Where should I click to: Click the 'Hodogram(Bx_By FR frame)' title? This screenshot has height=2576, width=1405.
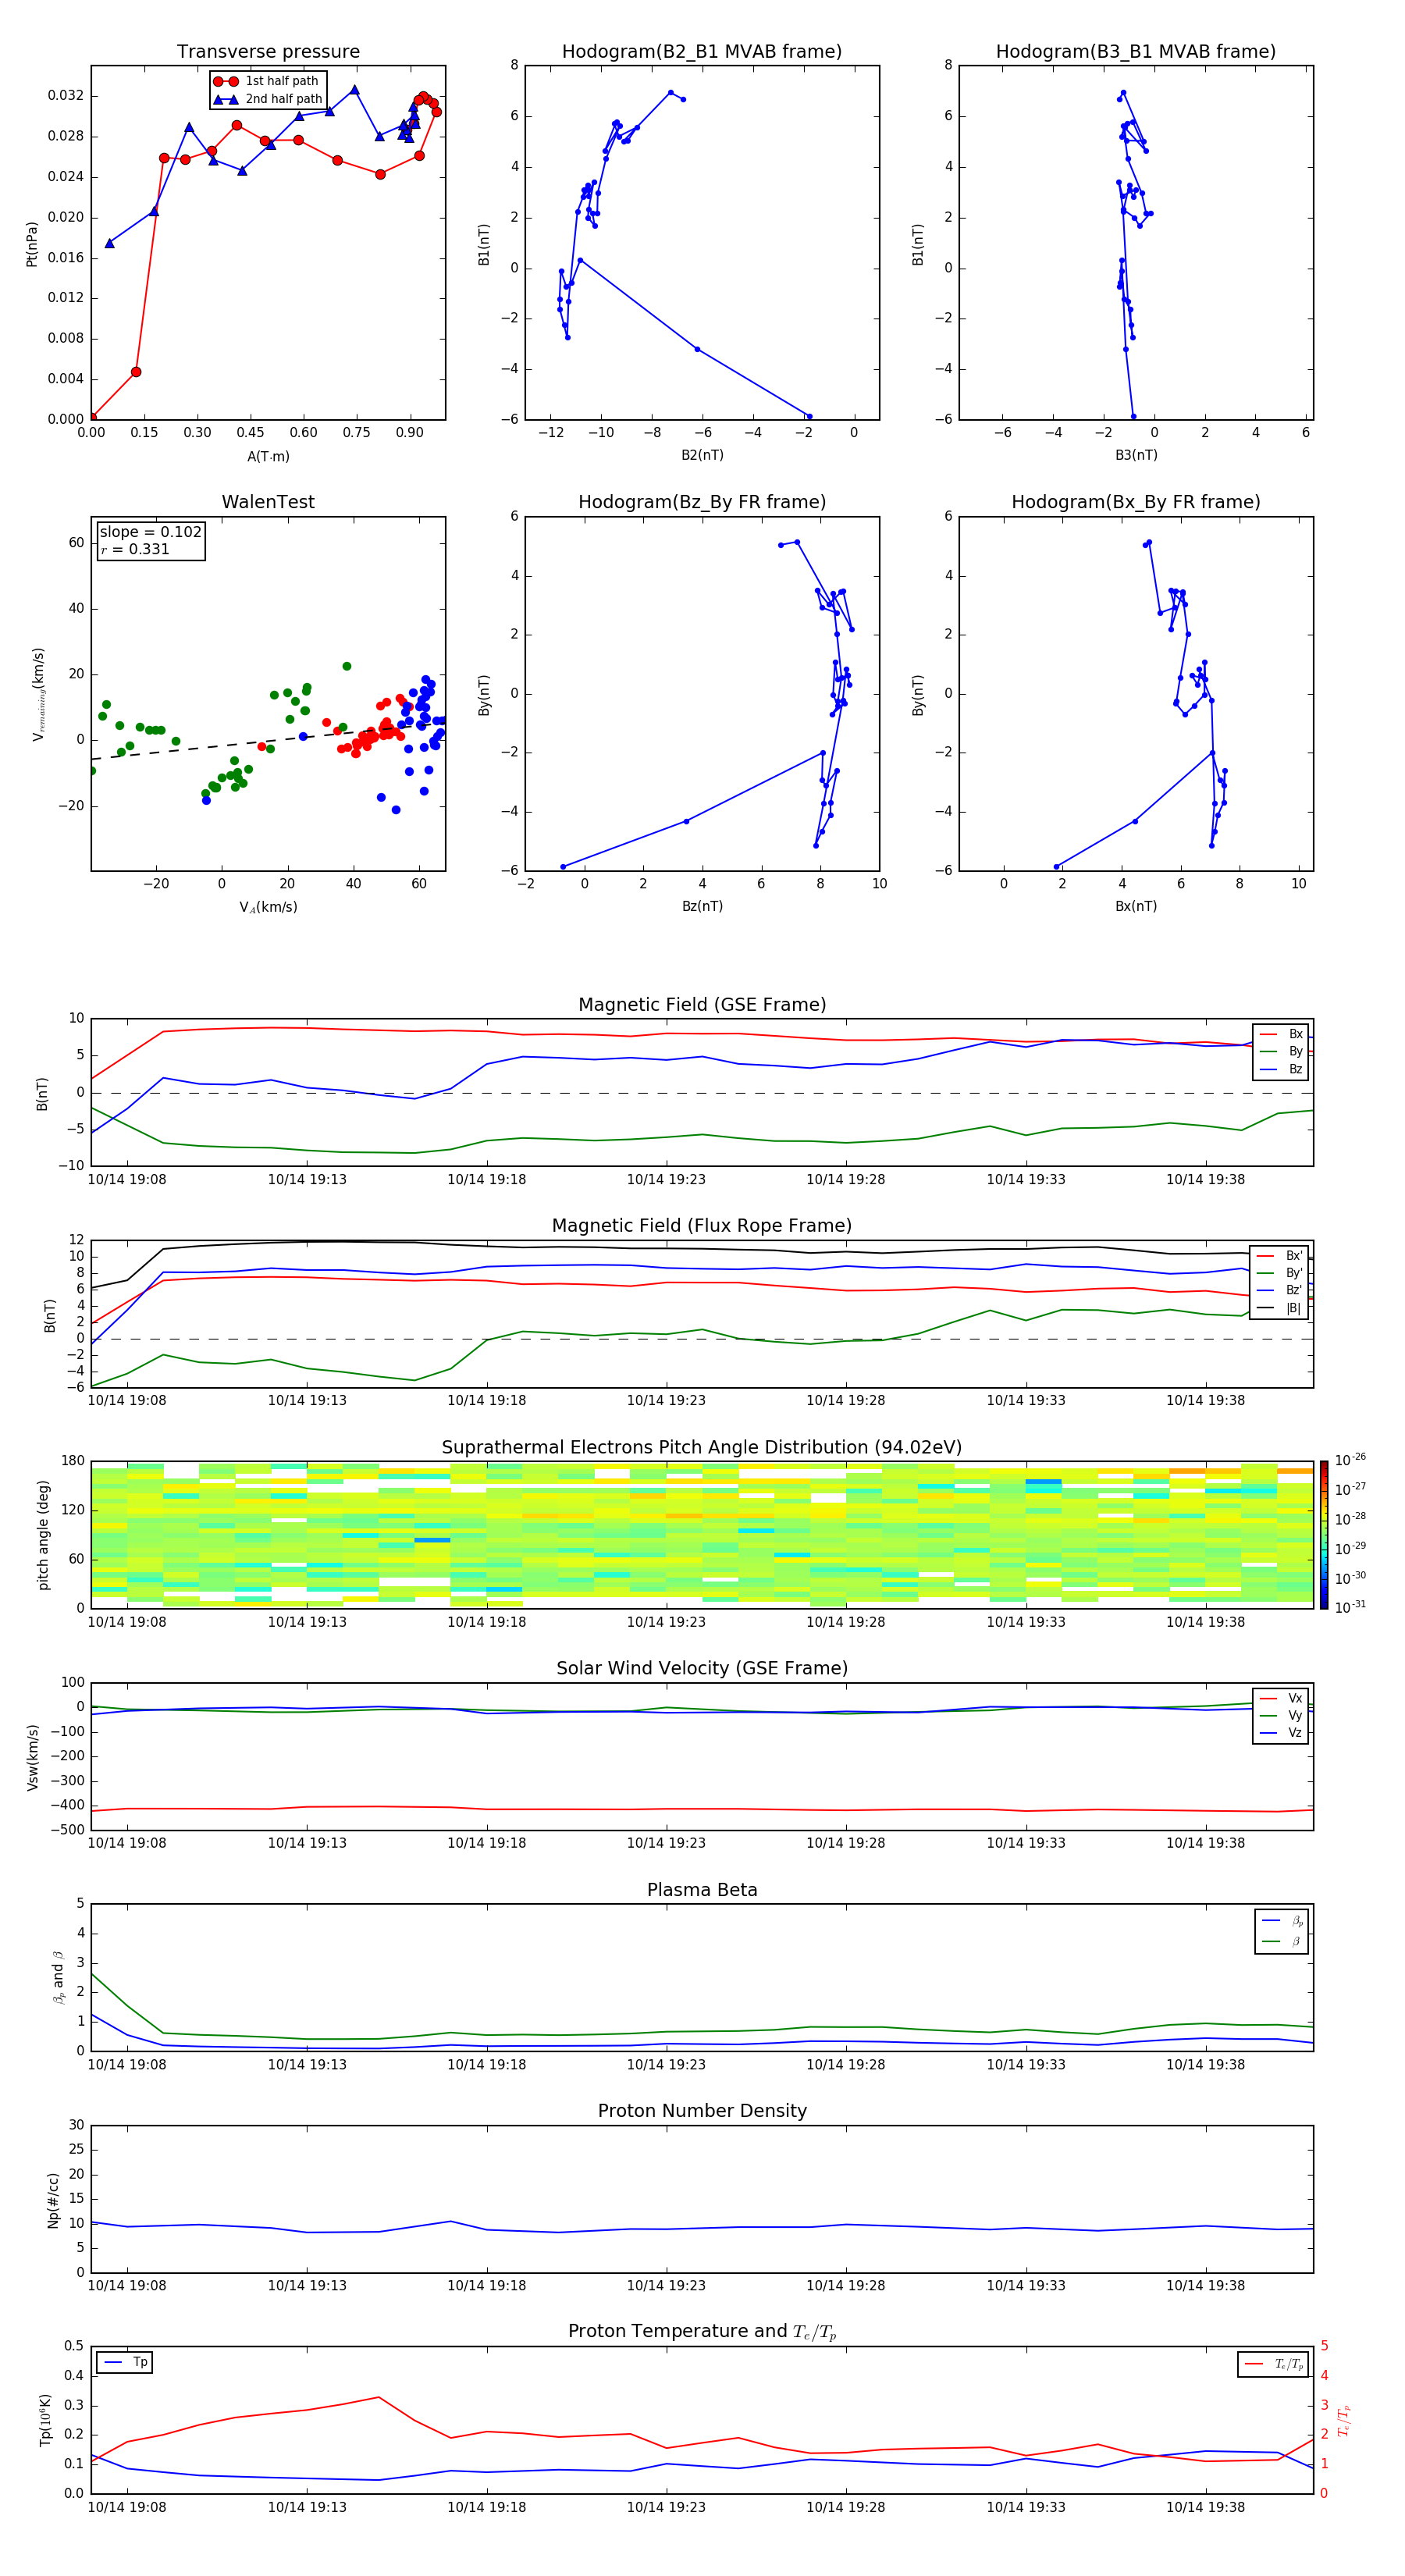pos(1136,502)
